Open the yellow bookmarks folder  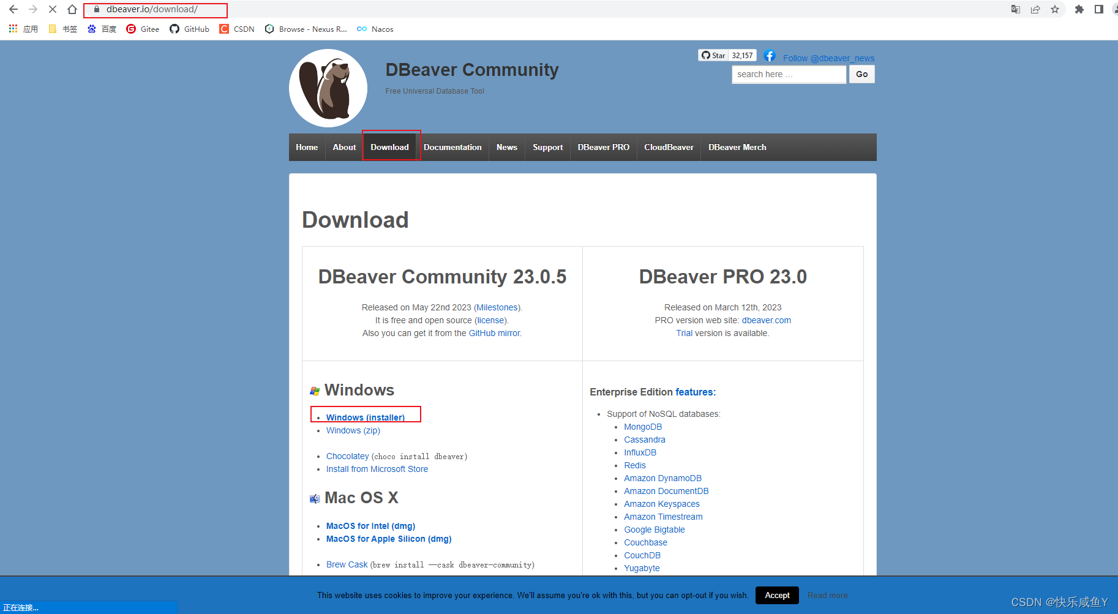coord(62,29)
